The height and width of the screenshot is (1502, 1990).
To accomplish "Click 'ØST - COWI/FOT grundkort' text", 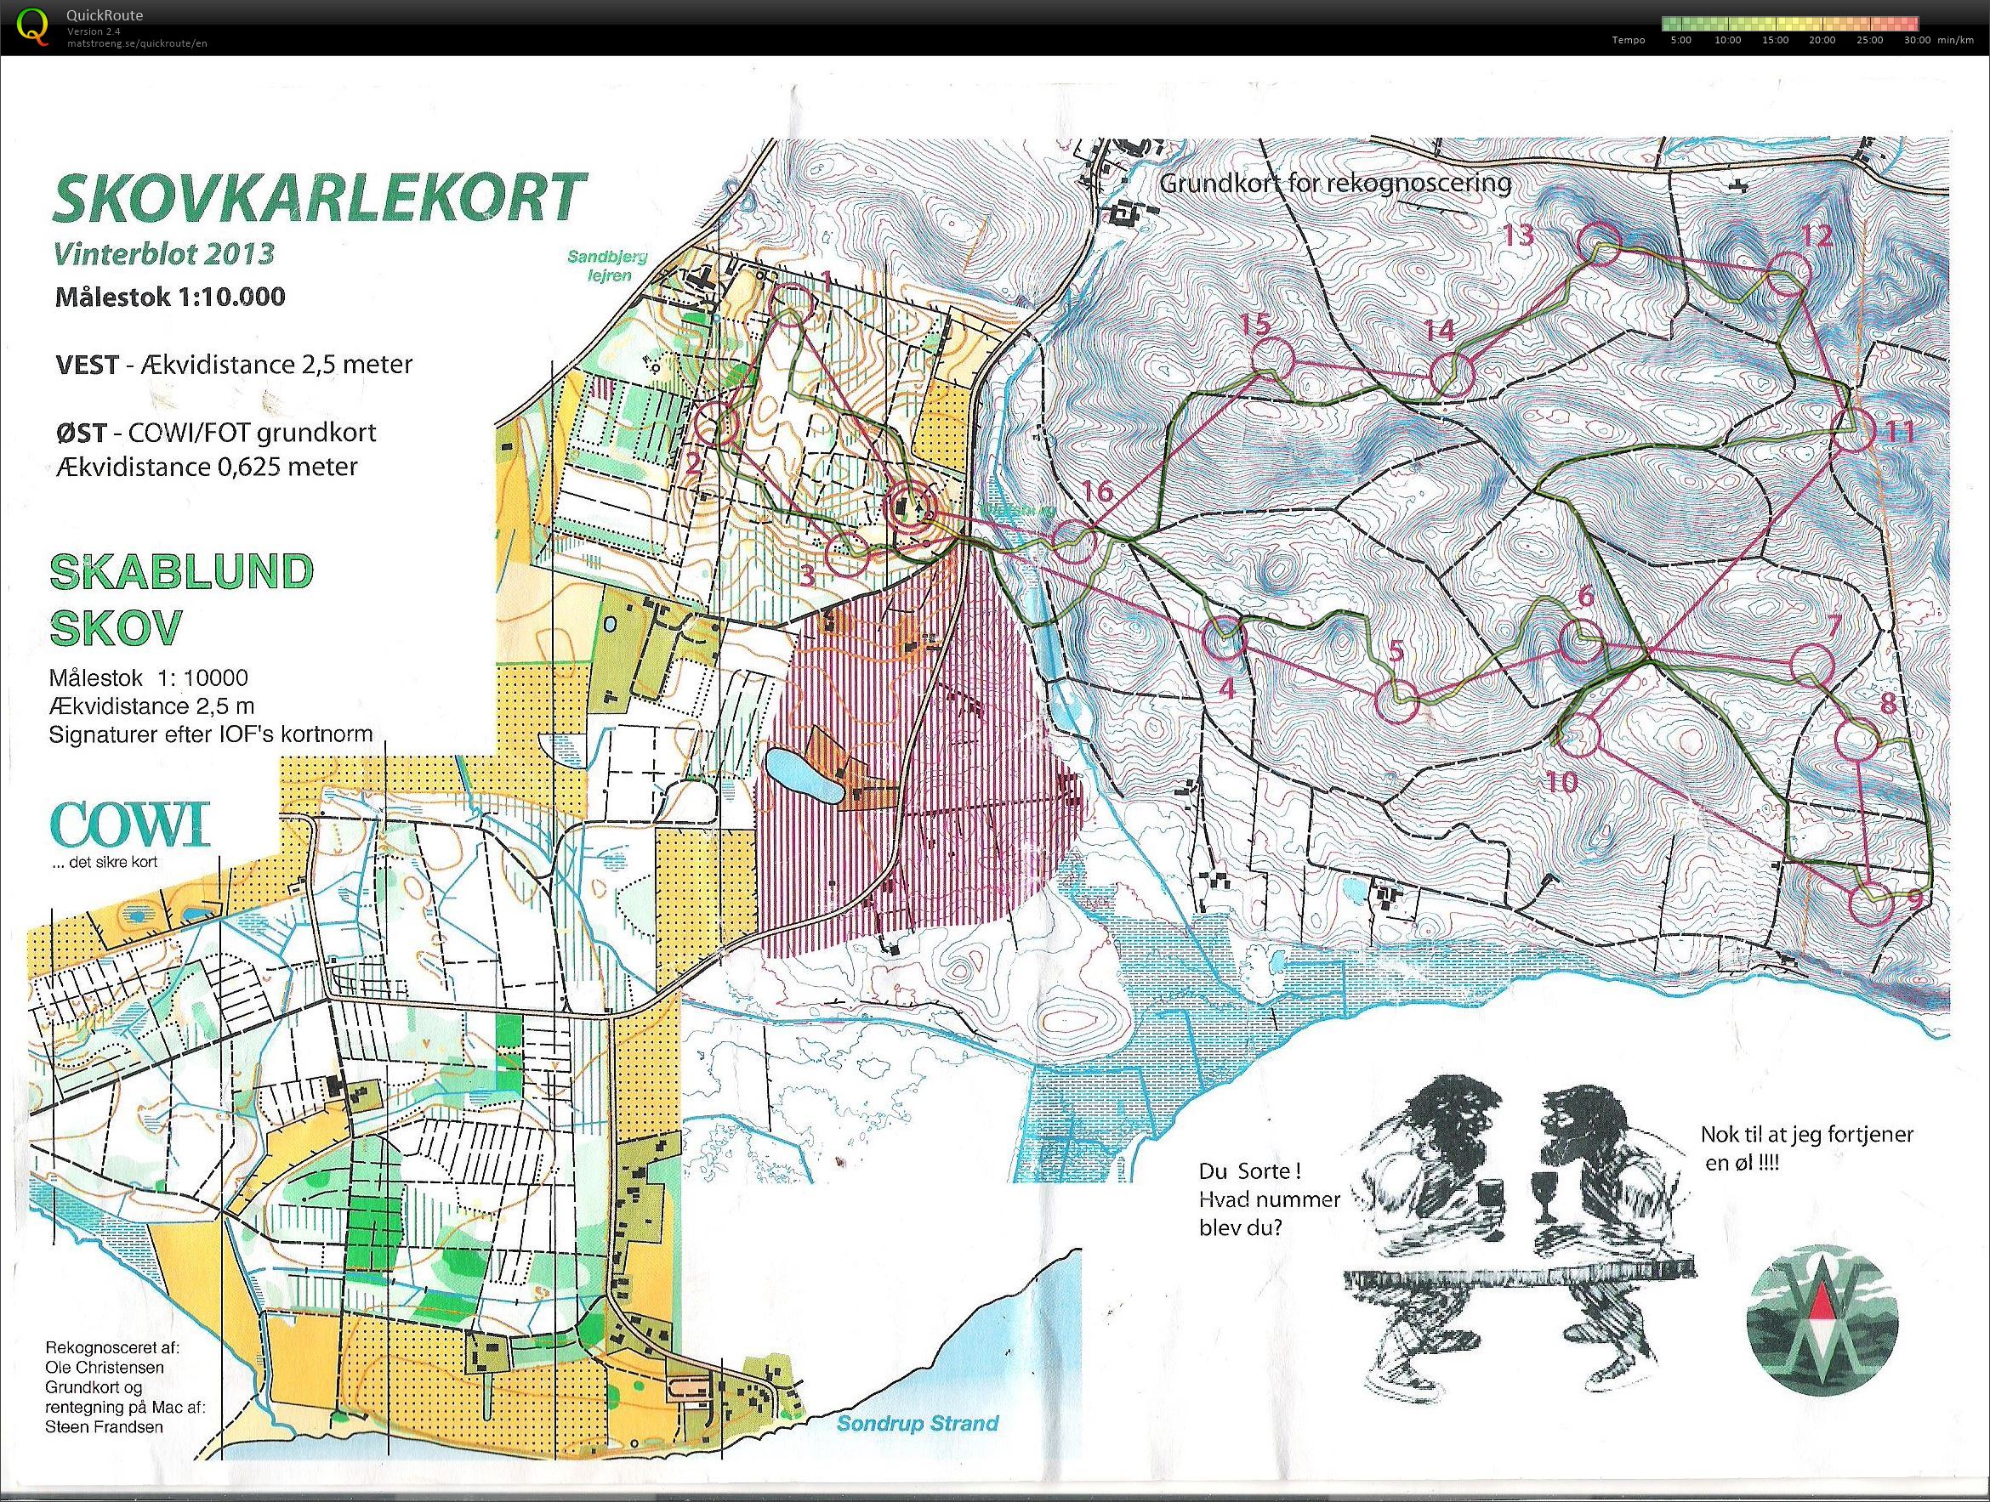I will click(215, 432).
